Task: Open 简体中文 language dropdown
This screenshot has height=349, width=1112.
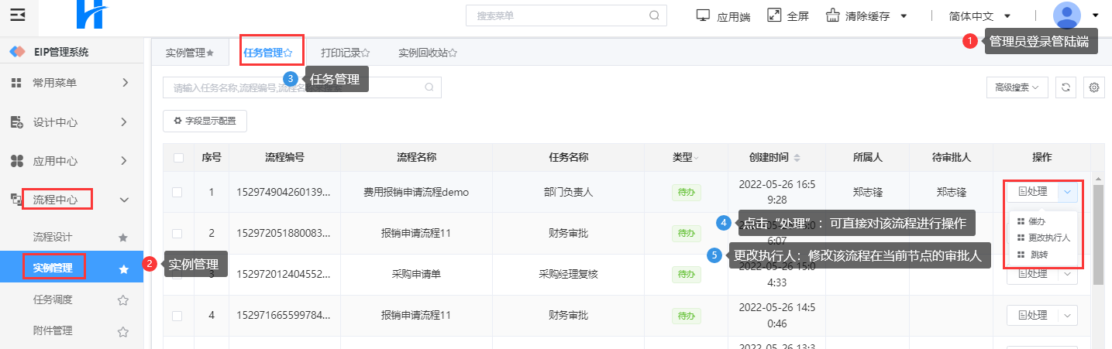Action: (1007, 15)
